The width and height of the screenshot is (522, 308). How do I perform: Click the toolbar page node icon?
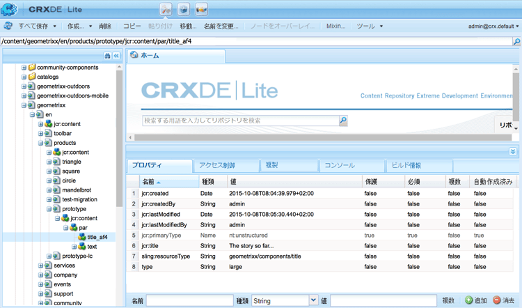(x=48, y=133)
